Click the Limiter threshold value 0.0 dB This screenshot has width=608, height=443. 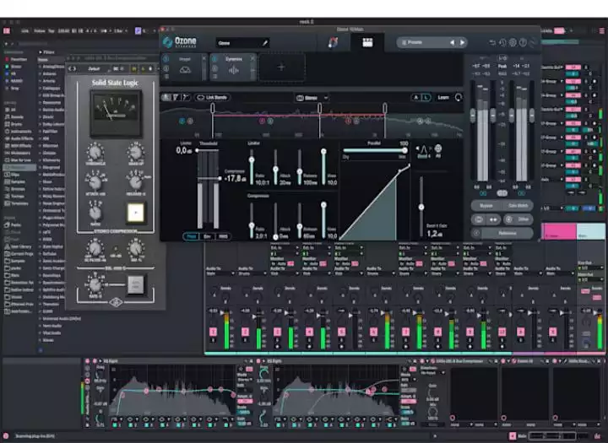point(184,150)
